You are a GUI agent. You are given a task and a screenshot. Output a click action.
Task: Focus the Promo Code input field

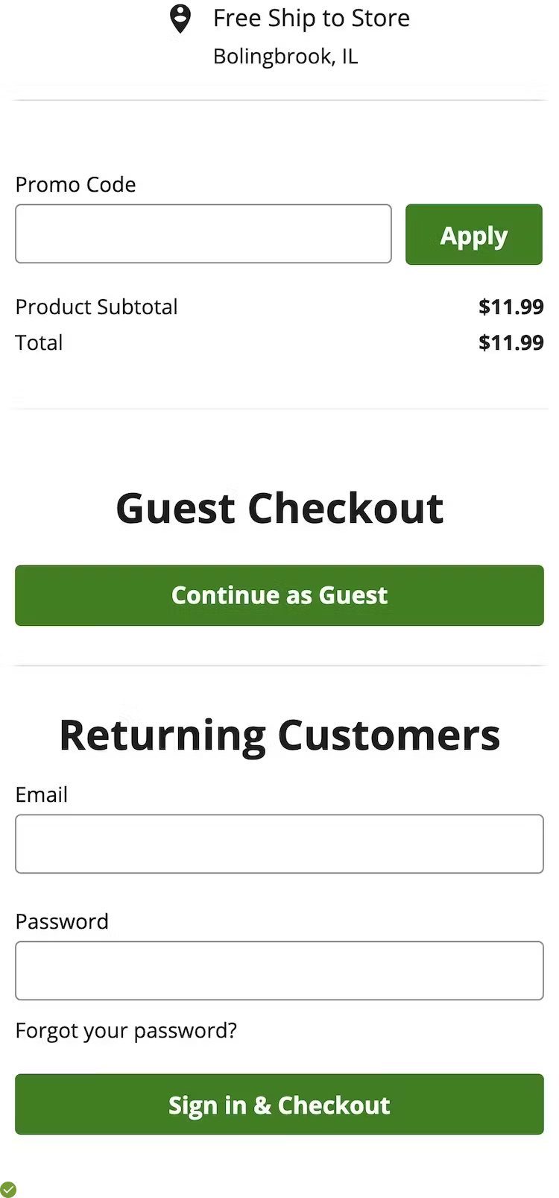pyautogui.click(x=203, y=234)
